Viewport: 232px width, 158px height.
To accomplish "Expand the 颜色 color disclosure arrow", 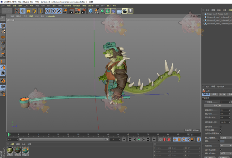I will pos(218,141).
